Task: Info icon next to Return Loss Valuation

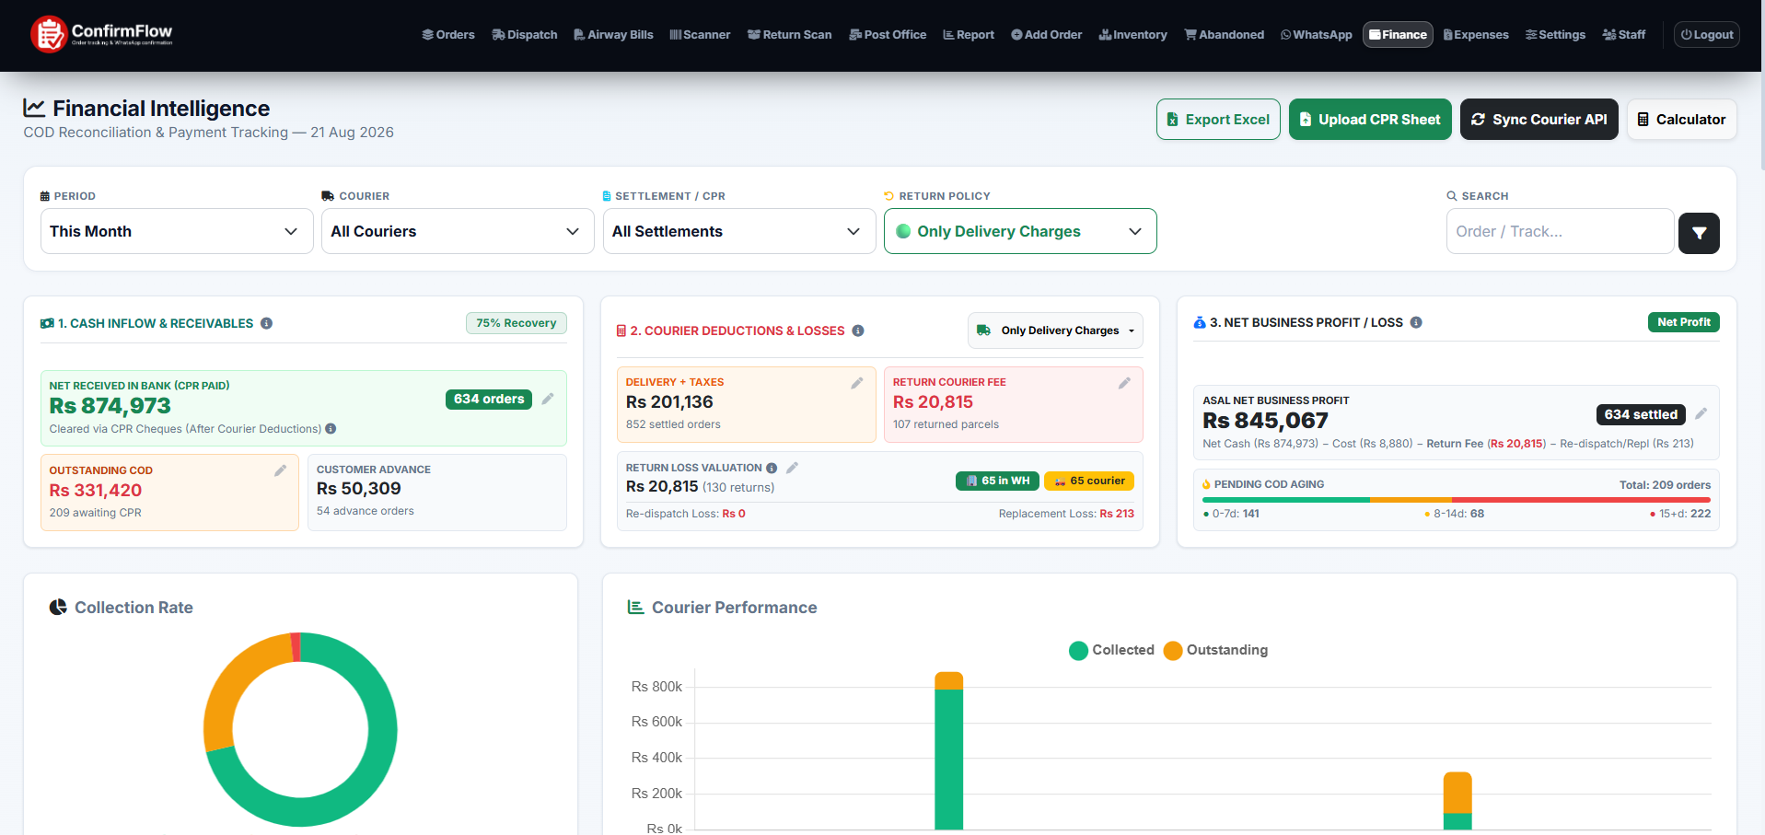Action: 772,468
